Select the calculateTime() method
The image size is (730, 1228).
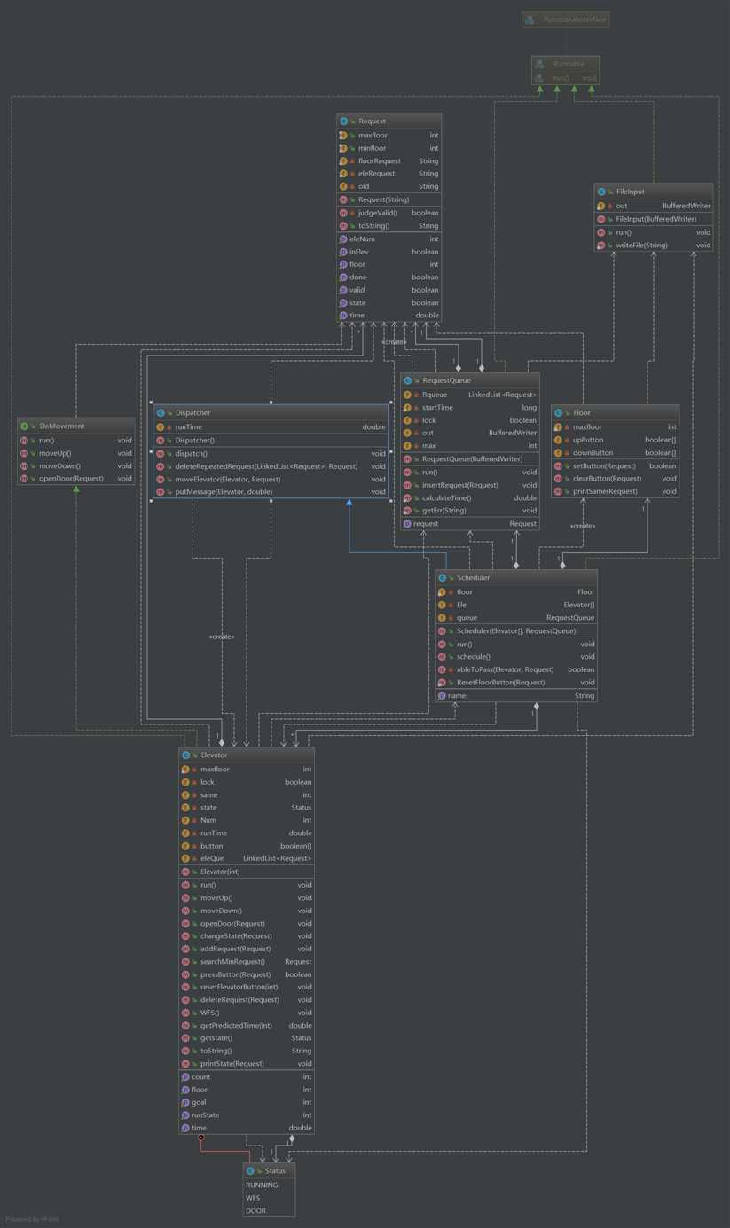coord(470,498)
